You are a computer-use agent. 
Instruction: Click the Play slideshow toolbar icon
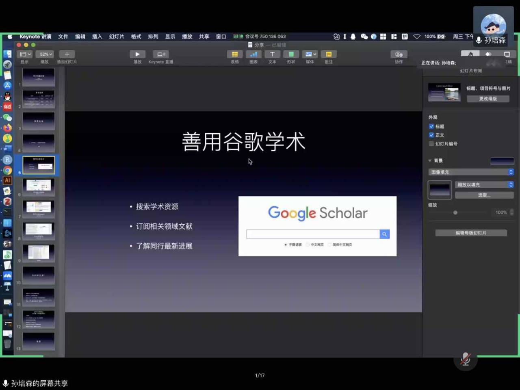[137, 54]
